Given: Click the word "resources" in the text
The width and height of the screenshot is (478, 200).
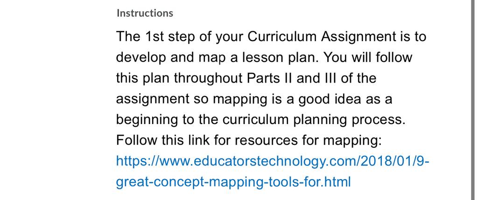Looking at the screenshot, I should pos(267,141).
